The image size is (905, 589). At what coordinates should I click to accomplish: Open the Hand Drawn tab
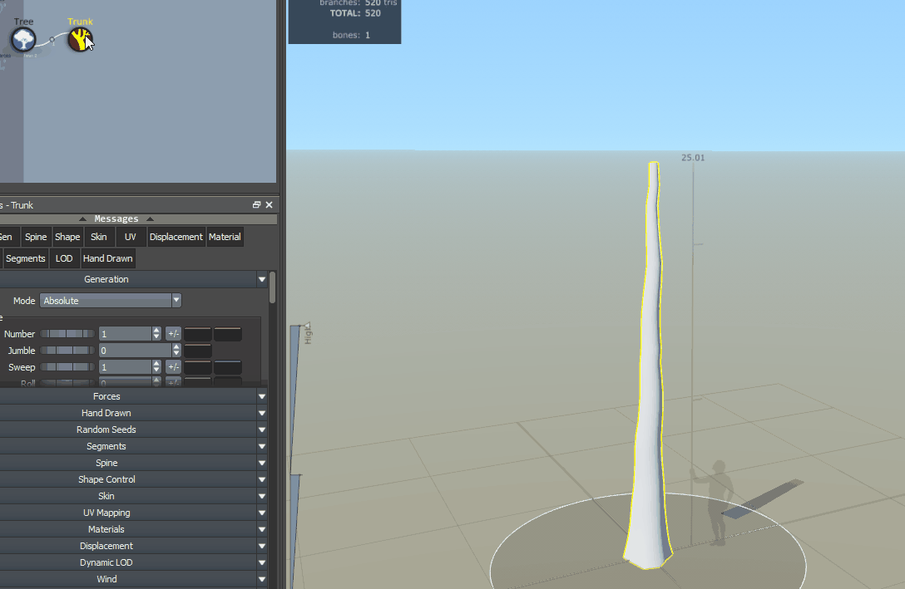pos(108,258)
